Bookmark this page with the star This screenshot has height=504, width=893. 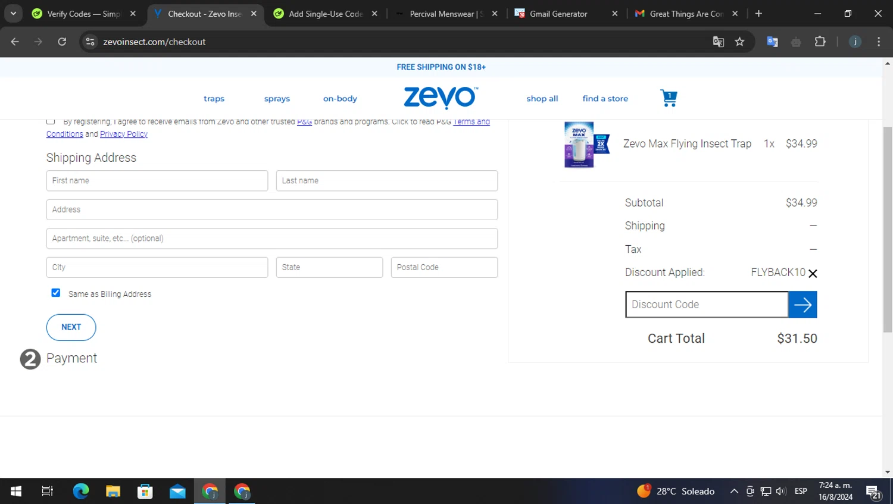pyautogui.click(x=739, y=42)
